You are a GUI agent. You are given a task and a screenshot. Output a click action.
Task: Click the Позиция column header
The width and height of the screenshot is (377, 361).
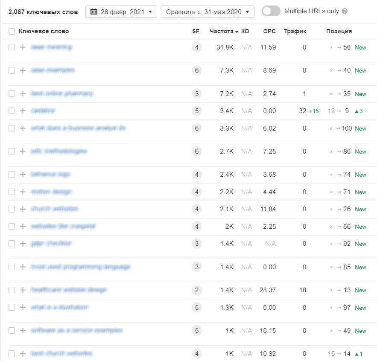(339, 31)
